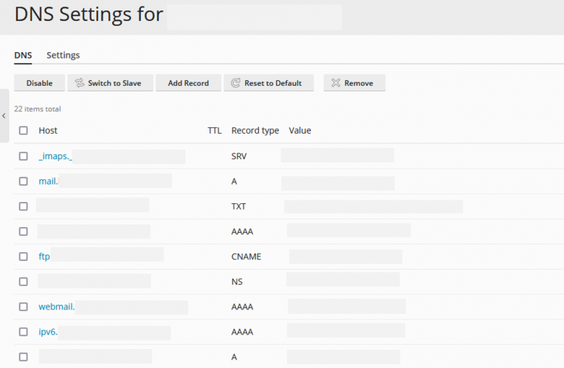Click the Remove X icon
Screen dimensions: 564x368
(x=336, y=83)
